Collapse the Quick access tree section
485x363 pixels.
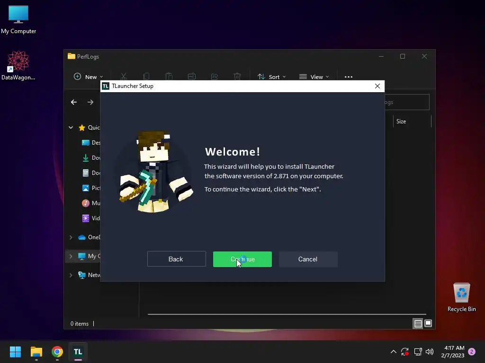[71, 128]
